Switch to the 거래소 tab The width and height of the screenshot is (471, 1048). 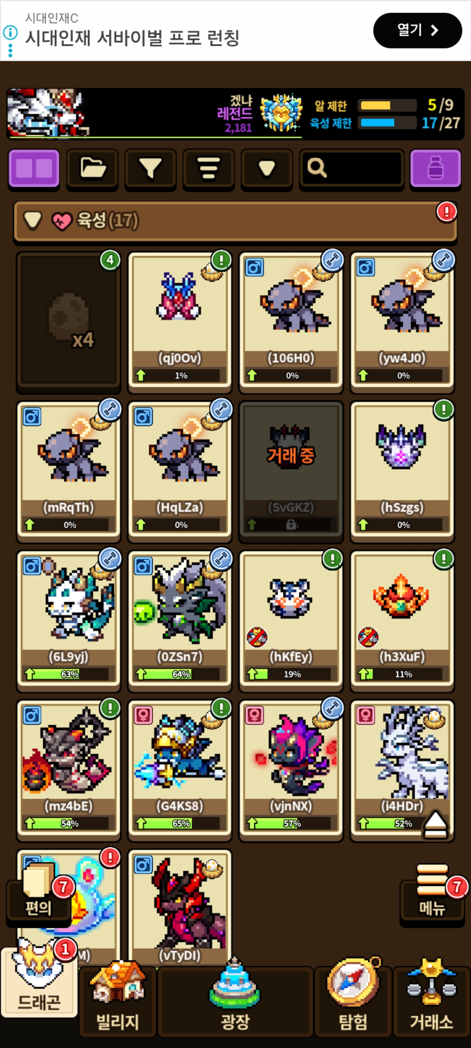tap(431, 1003)
